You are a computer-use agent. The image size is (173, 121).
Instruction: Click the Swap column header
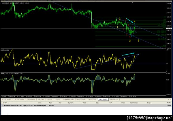(148, 103)
